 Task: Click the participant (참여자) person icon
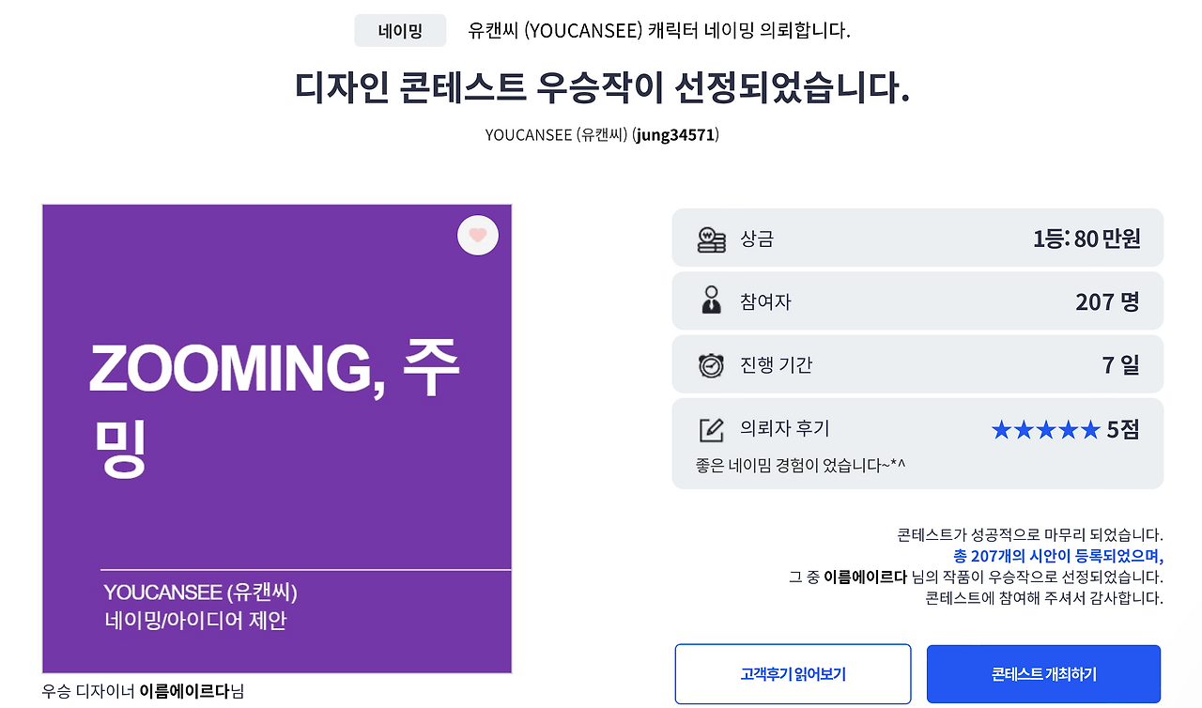coord(712,300)
